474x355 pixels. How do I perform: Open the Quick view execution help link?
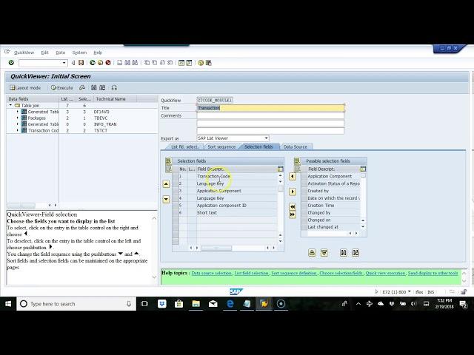[385, 273]
